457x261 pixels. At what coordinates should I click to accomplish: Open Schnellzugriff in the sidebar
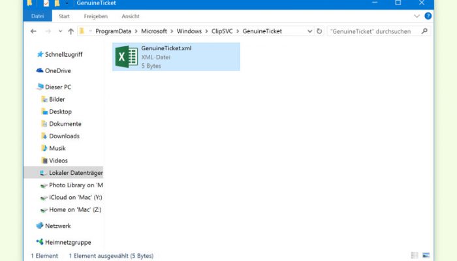tap(63, 54)
